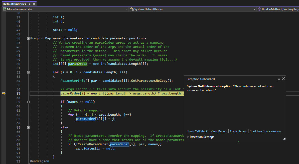Select the DefaultBinder.cs document tab
Image resolution: width=299 pixels, height=164 pixels.
click(x=14, y=4)
